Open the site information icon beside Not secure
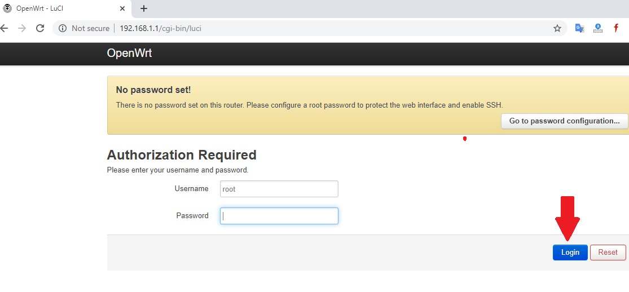 coord(63,28)
